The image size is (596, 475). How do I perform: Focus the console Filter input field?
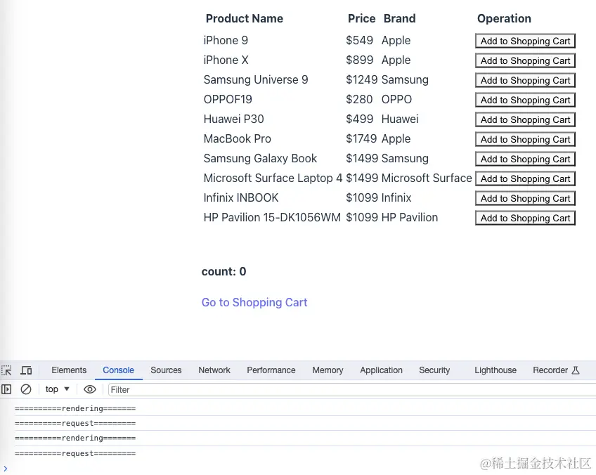[x=352, y=389]
